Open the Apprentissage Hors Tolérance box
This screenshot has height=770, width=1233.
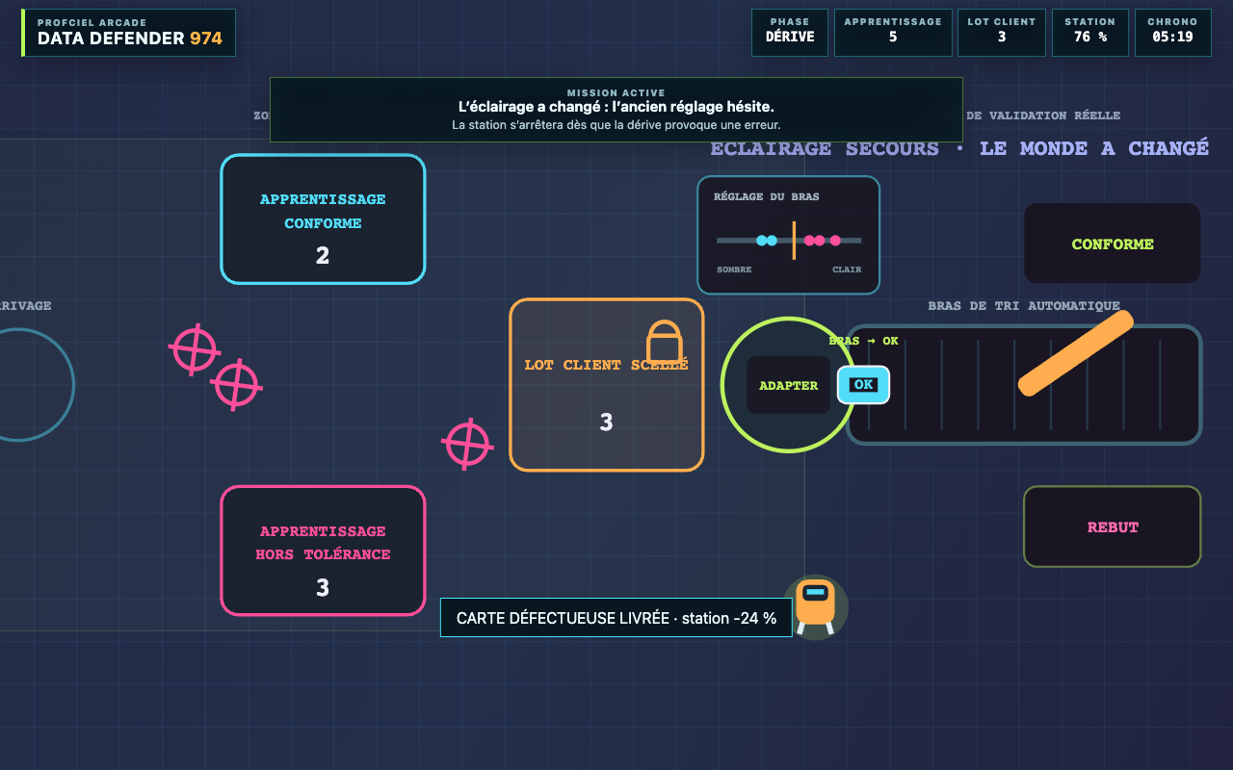point(323,551)
